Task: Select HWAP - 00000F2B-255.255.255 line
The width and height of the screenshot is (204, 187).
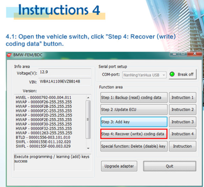Action: pos(44,107)
